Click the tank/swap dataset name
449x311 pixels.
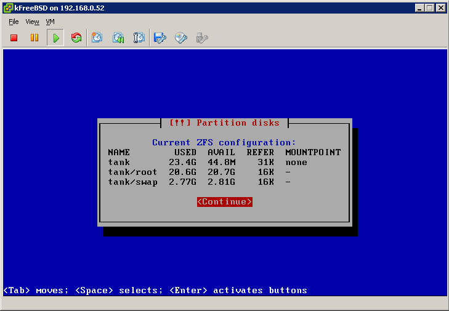click(x=132, y=182)
